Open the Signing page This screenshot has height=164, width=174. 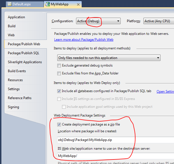pos(26,107)
